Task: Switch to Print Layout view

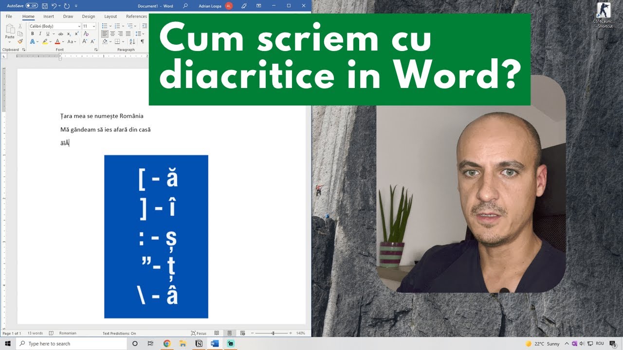Action: coord(230,333)
